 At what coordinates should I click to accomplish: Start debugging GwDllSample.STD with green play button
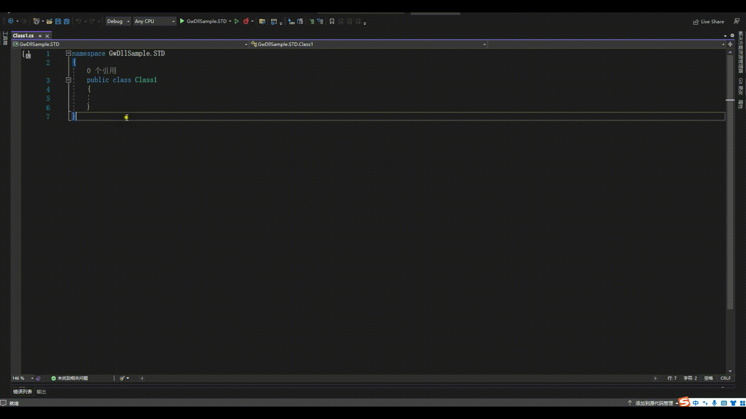182,21
